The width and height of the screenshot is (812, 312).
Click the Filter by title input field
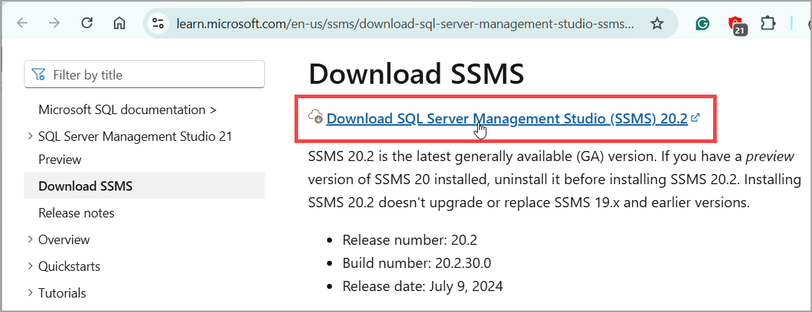tap(144, 74)
